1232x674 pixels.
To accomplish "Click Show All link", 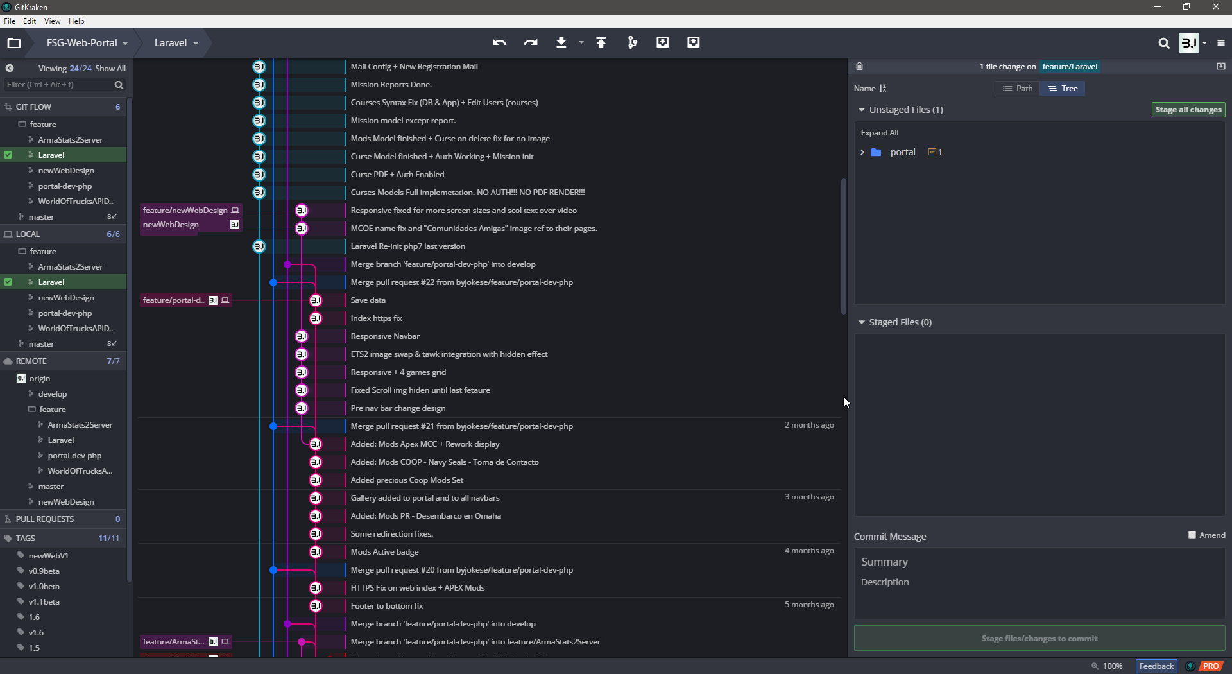I will pos(110,68).
